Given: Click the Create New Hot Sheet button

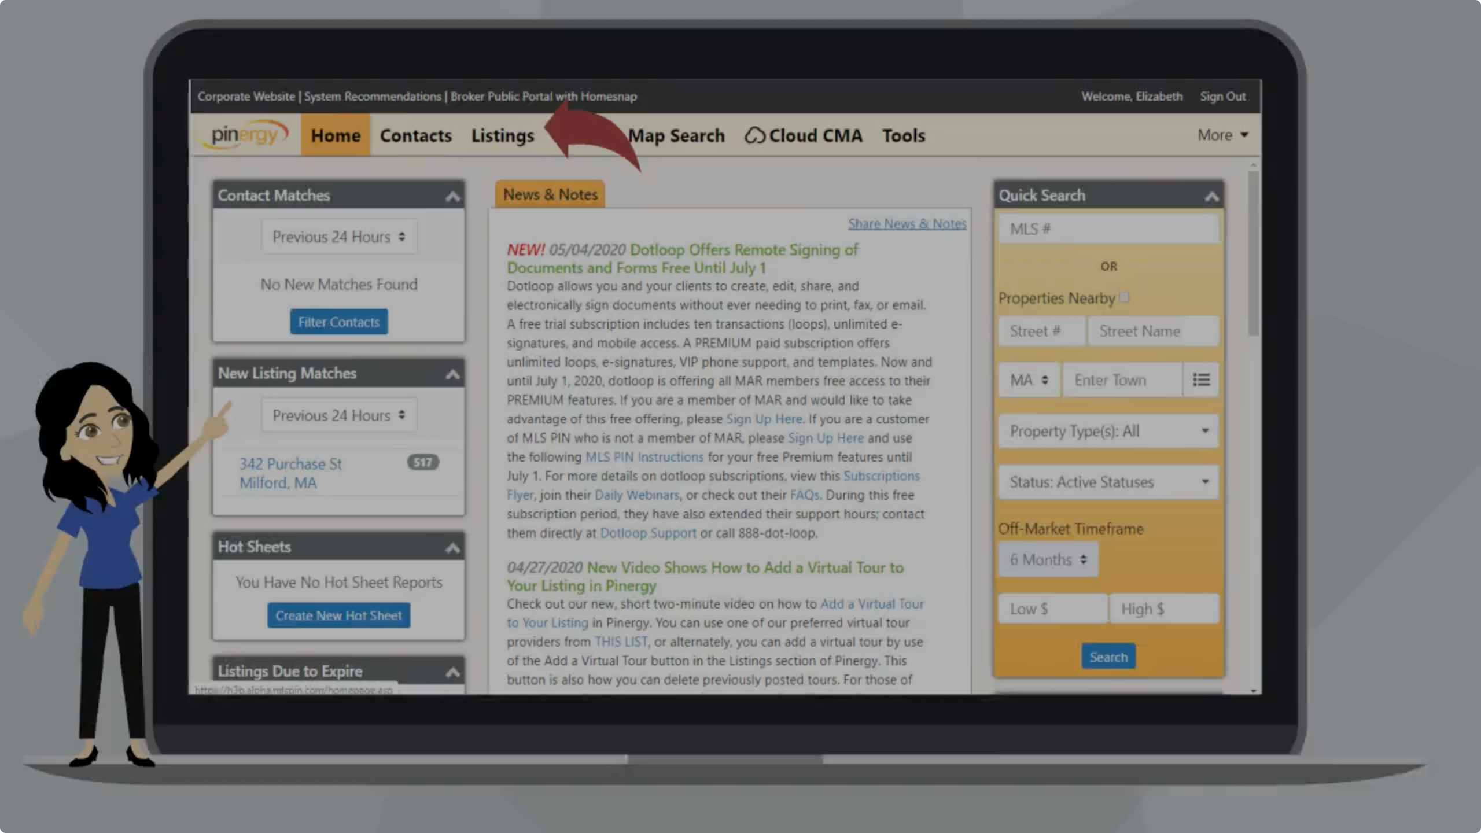Looking at the screenshot, I should [338, 614].
